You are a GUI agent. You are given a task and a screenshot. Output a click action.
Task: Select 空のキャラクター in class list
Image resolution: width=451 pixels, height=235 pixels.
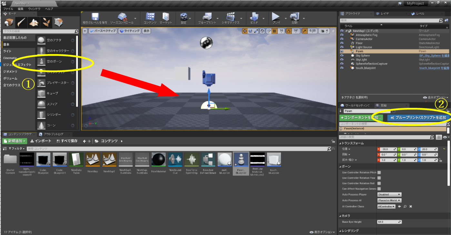click(x=56, y=51)
